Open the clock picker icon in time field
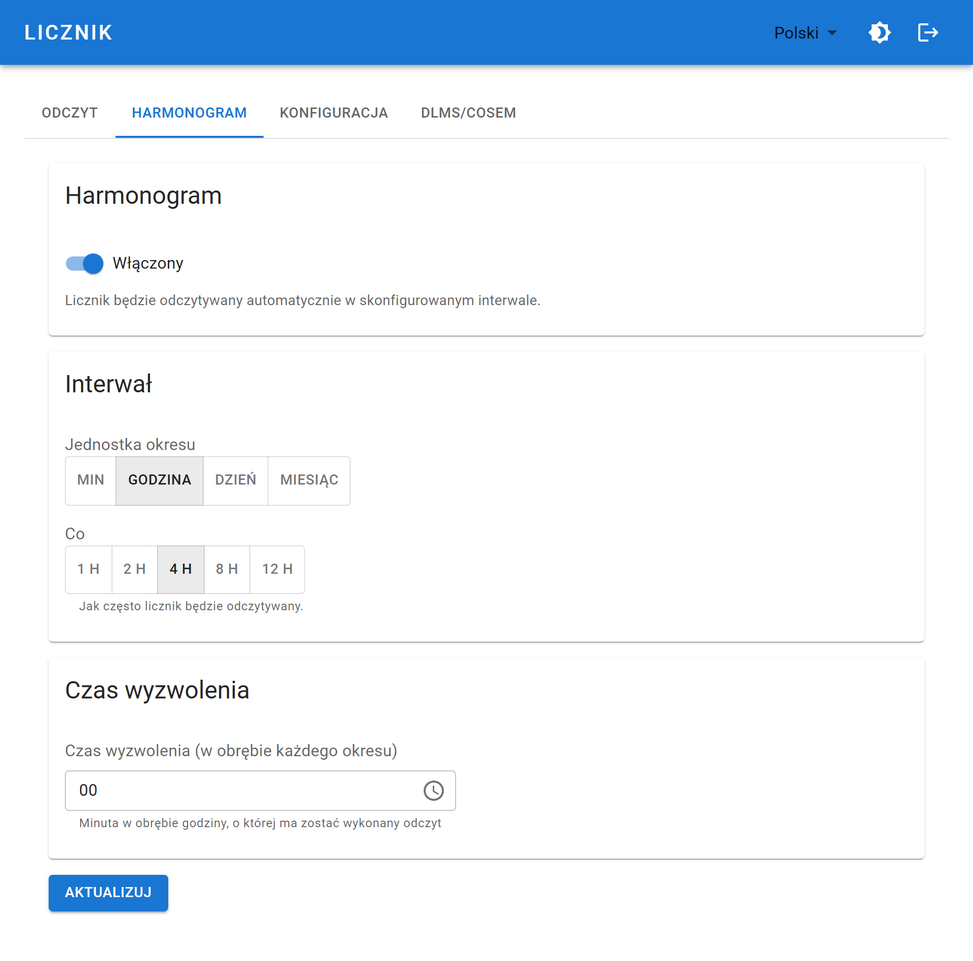Viewport: 973px width, 961px height. [433, 791]
